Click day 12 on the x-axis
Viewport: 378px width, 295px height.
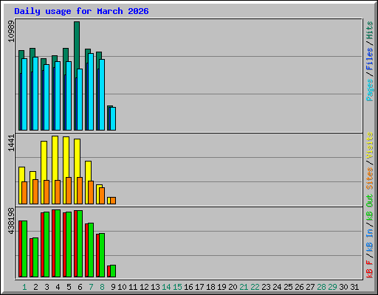(x=144, y=287)
